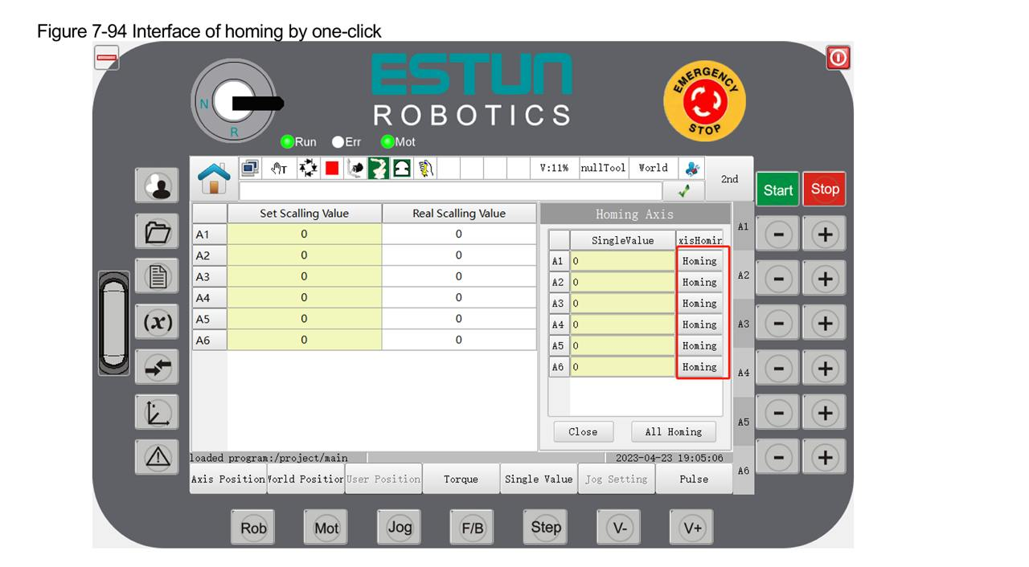Click the four-arrows cycle mode icon
1029x567 pixels.
[307, 168]
